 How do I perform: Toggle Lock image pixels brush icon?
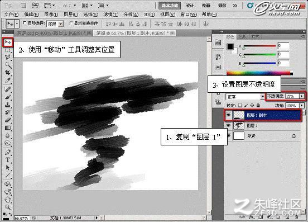tap(246, 106)
